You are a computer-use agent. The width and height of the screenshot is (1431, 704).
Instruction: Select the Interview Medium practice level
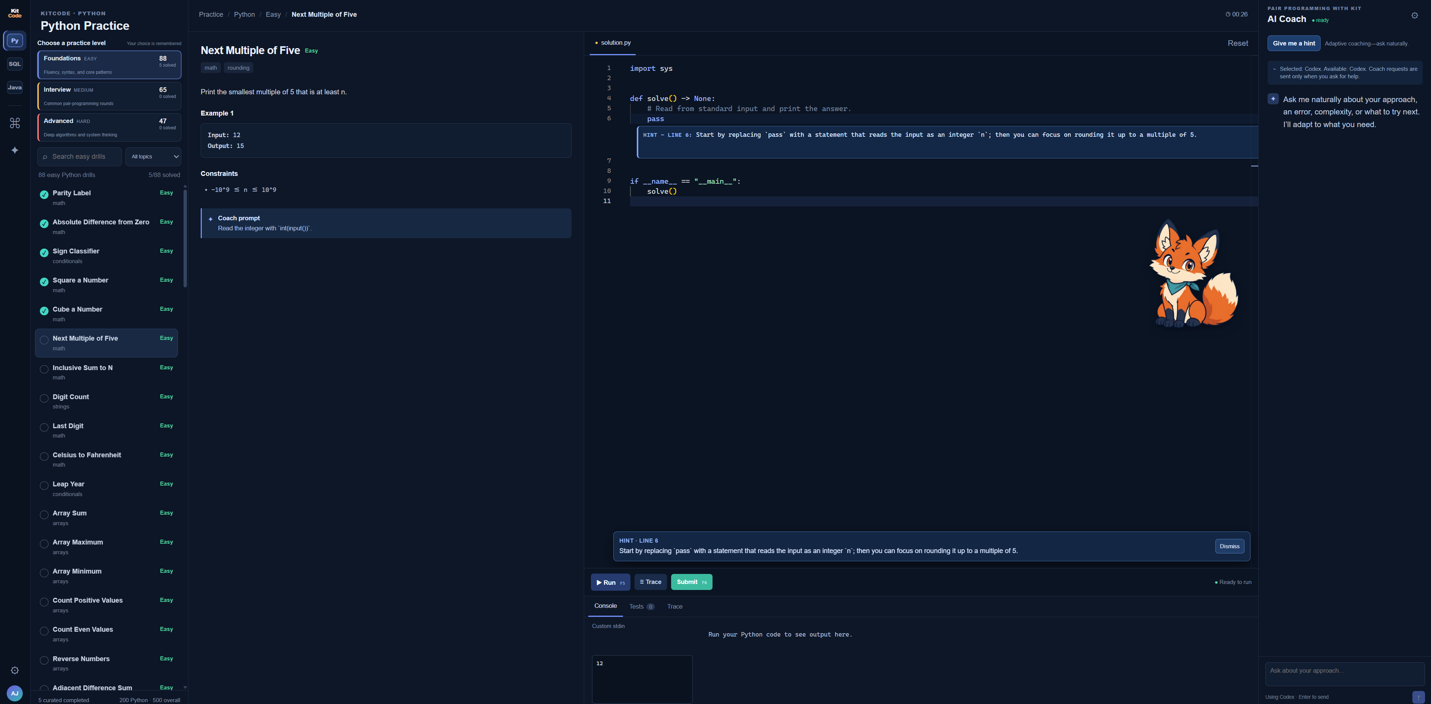point(109,96)
